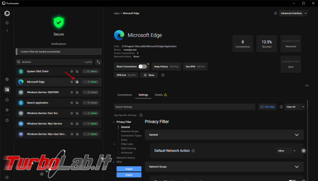
Task: Click the sort apps arrows button
Action: click(98, 62)
